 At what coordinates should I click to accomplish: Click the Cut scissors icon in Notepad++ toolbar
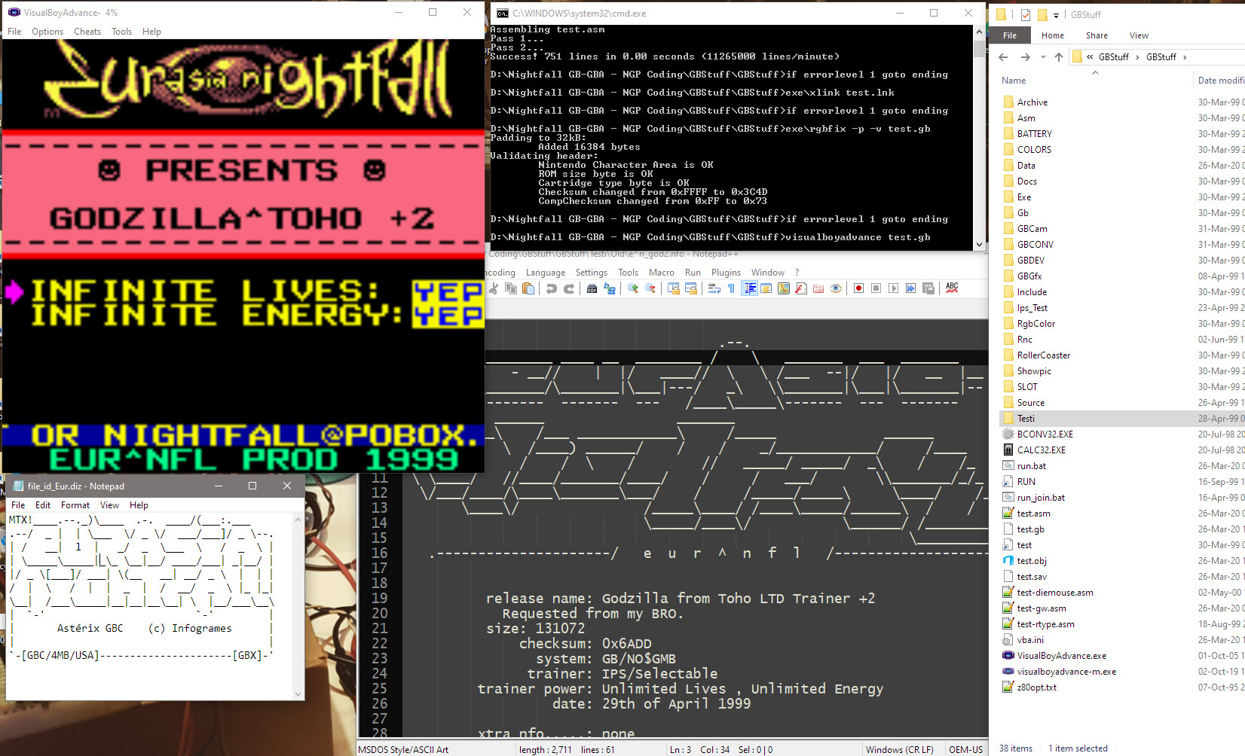[494, 288]
